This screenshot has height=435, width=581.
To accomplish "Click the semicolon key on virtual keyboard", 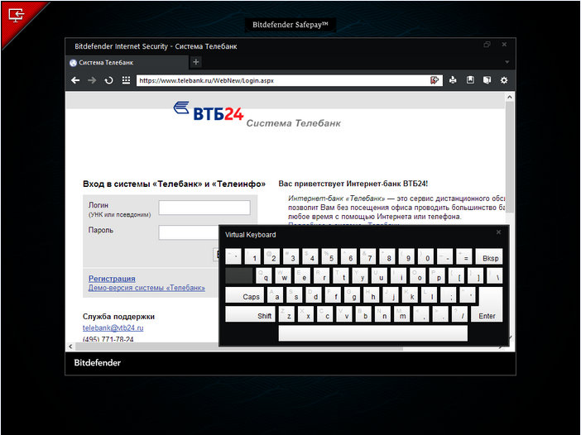I will coord(449,296).
